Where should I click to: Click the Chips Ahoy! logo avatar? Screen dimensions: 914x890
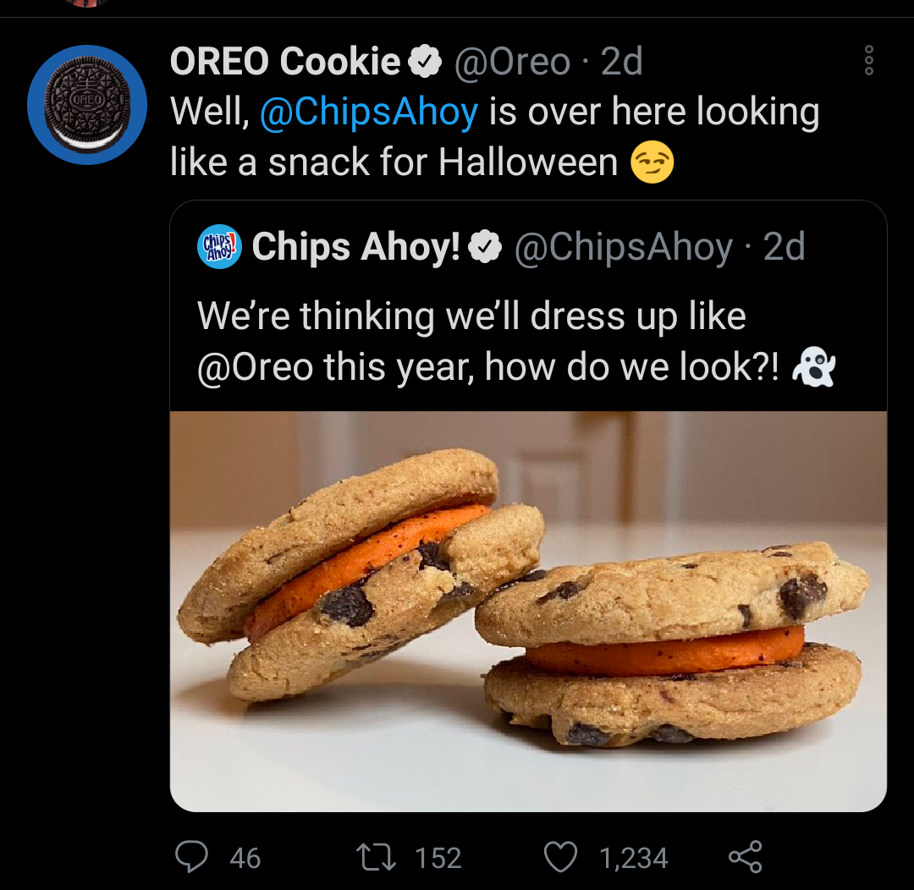[x=217, y=247]
